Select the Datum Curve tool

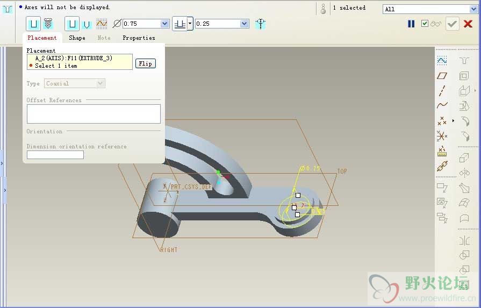(442, 105)
